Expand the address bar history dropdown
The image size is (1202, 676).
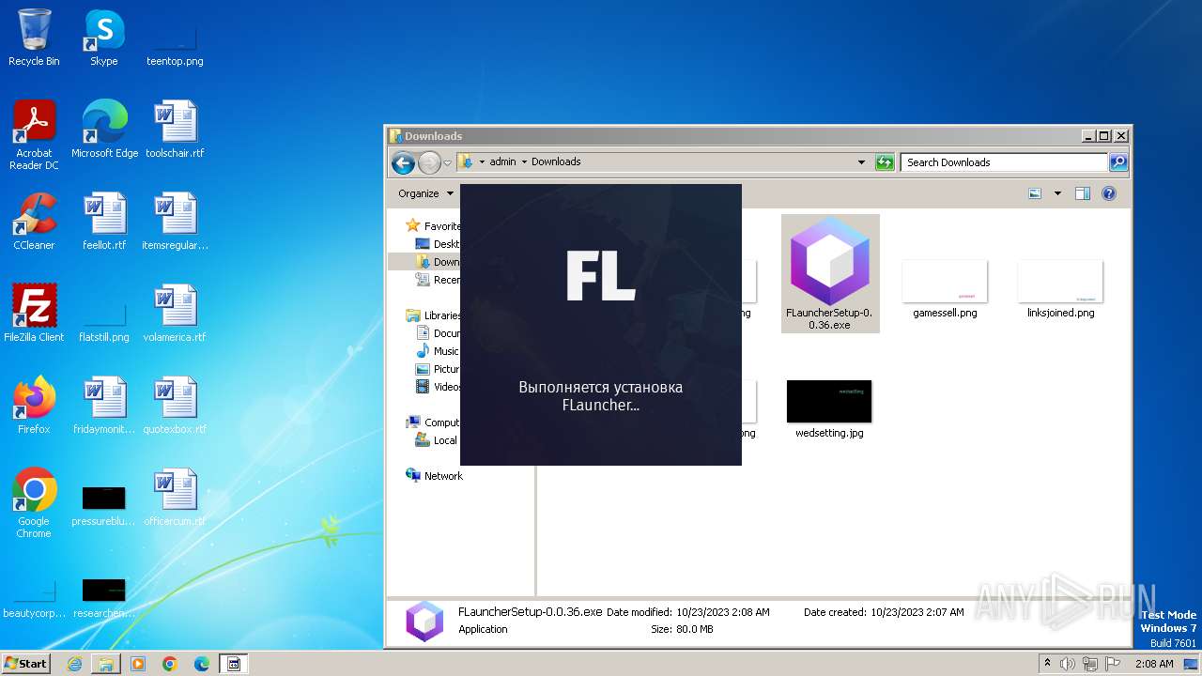pos(861,162)
